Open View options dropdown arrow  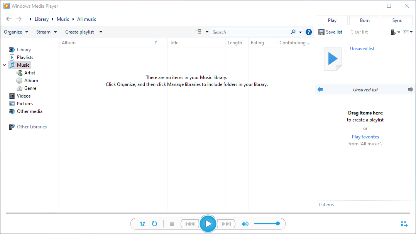click(x=207, y=32)
